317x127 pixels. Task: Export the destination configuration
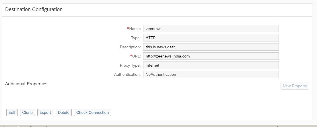(x=45, y=112)
